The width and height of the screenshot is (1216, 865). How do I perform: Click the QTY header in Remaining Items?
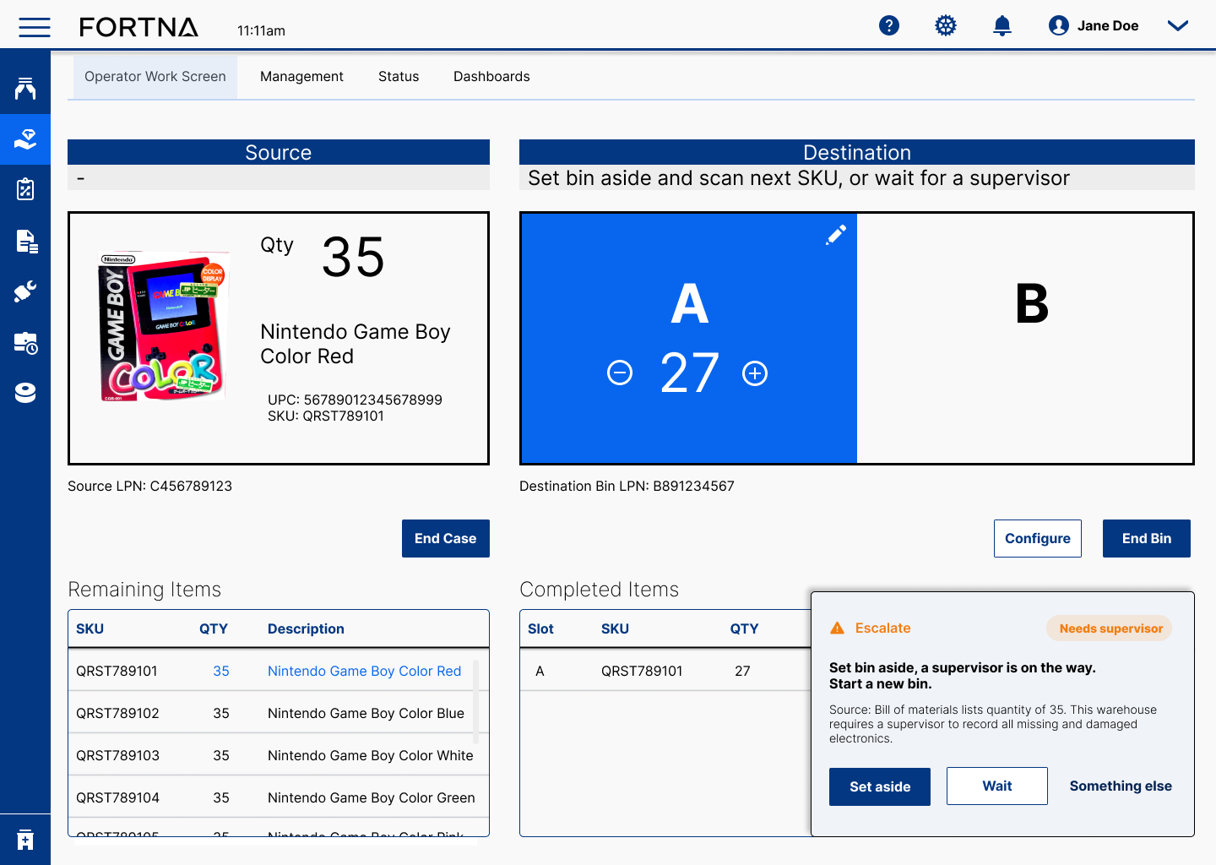[214, 628]
